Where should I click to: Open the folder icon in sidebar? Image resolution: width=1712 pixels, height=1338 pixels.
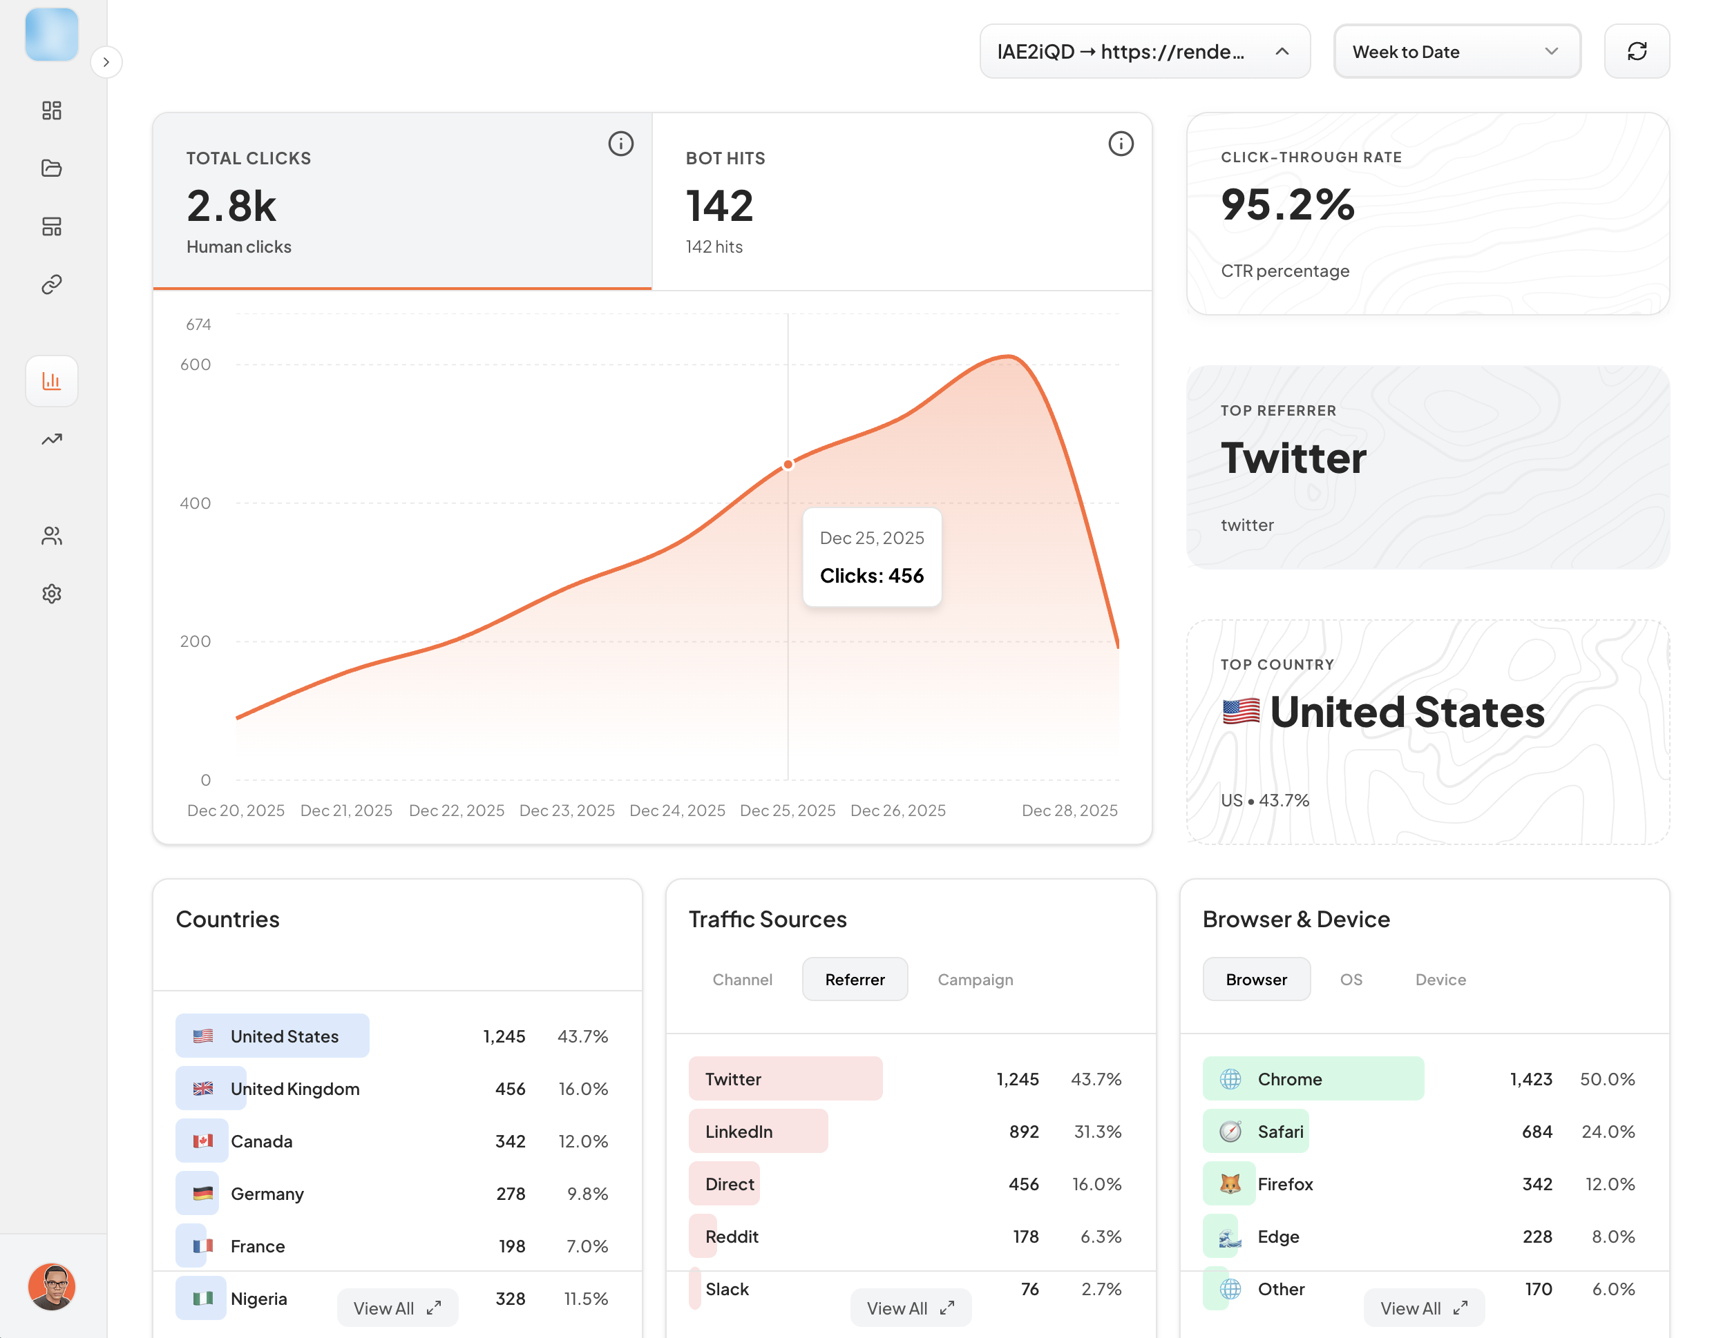[x=52, y=168]
